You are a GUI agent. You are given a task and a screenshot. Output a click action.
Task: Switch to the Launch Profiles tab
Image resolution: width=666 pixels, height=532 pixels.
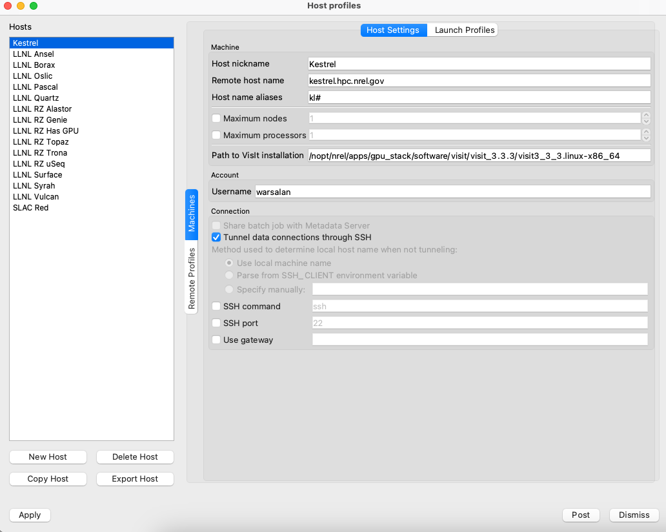coord(464,30)
